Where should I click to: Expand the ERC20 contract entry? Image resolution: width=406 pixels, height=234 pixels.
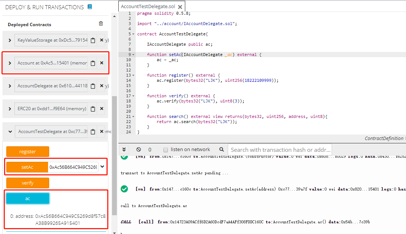[x=10, y=109]
